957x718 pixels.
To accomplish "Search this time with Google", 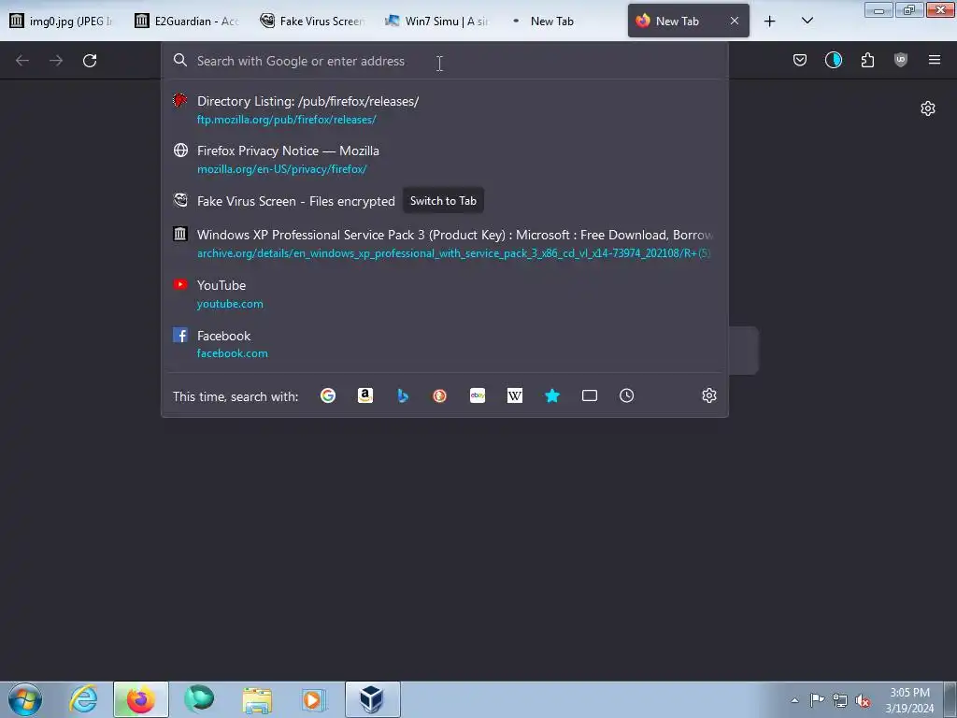I will coord(328,395).
